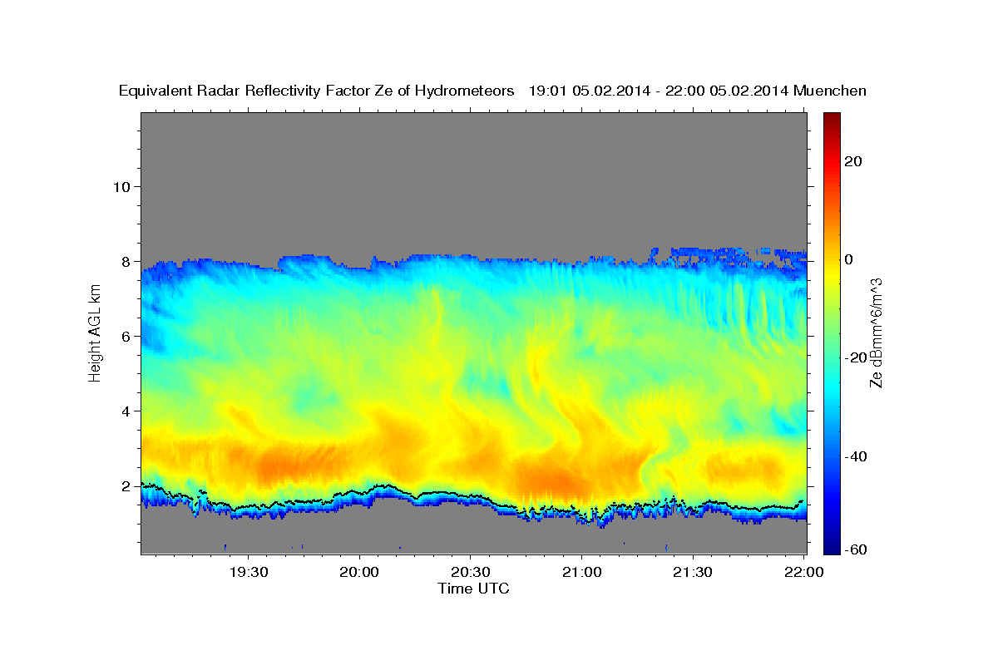
Task: Click the height tick label '6'
Action: 125,336
